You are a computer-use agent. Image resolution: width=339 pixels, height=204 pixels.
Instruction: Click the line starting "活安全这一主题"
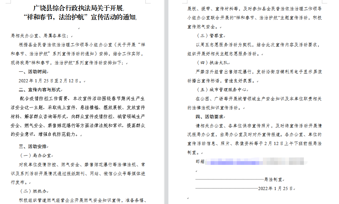78,107
